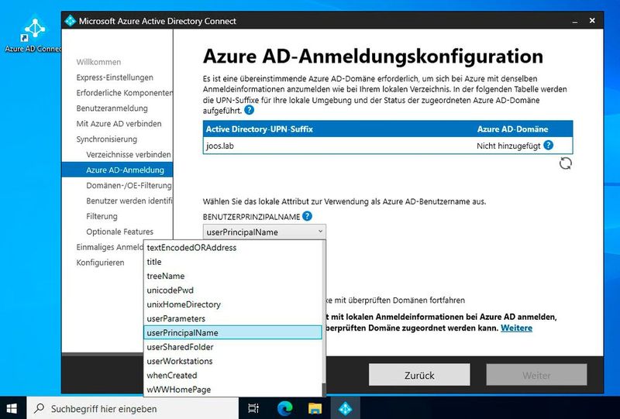Open the Express-Einstellungen step

pyautogui.click(x=115, y=77)
